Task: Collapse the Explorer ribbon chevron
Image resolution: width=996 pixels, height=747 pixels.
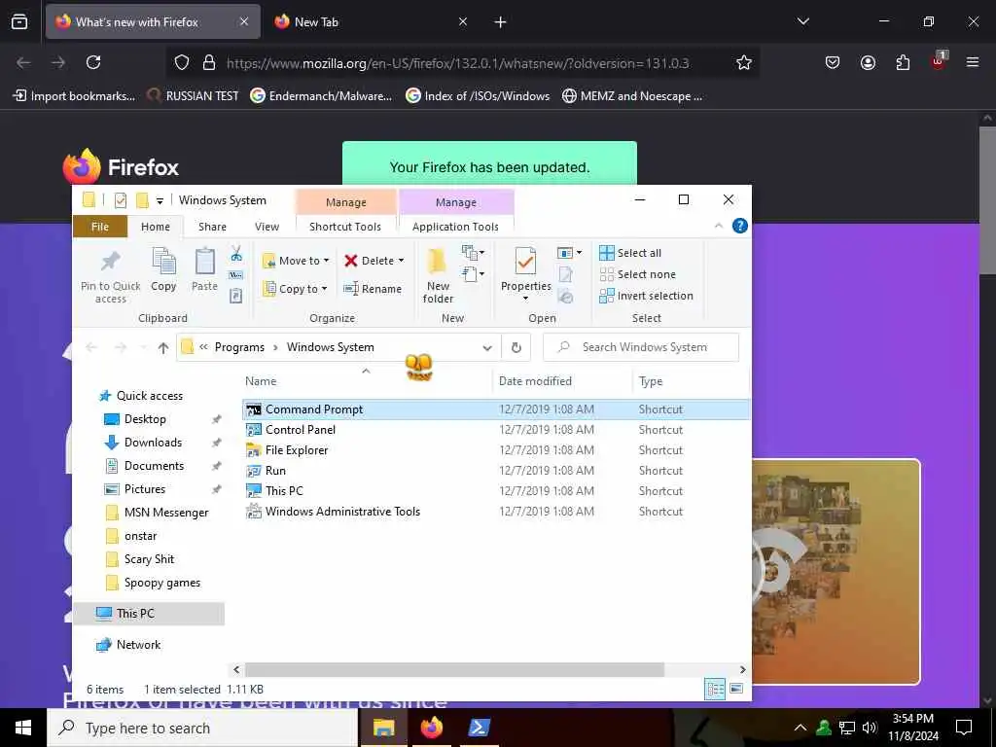Action: point(719,226)
